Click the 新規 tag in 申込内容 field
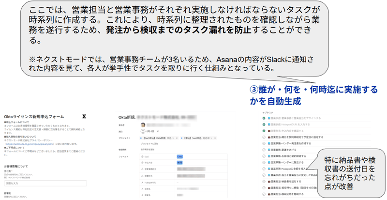 click(179, 163)
